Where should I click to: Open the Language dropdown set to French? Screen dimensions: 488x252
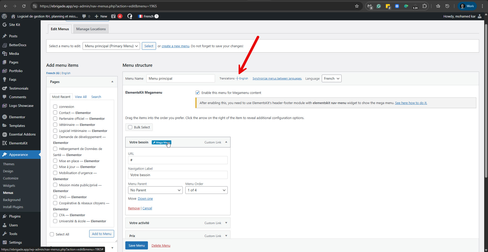point(331,78)
